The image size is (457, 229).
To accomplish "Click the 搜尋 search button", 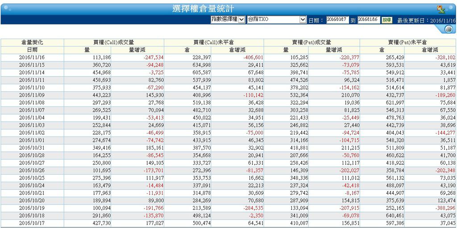I will tap(387, 20).
